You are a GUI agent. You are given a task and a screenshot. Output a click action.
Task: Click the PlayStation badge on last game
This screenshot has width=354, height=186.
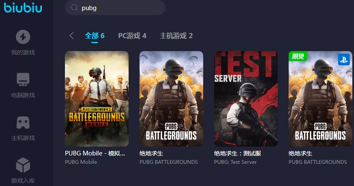click(x=344, y=59)
